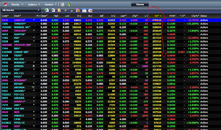Screen dimensions: 221x130
Task: Click the green letter A font icon
Action: [69, 4]
